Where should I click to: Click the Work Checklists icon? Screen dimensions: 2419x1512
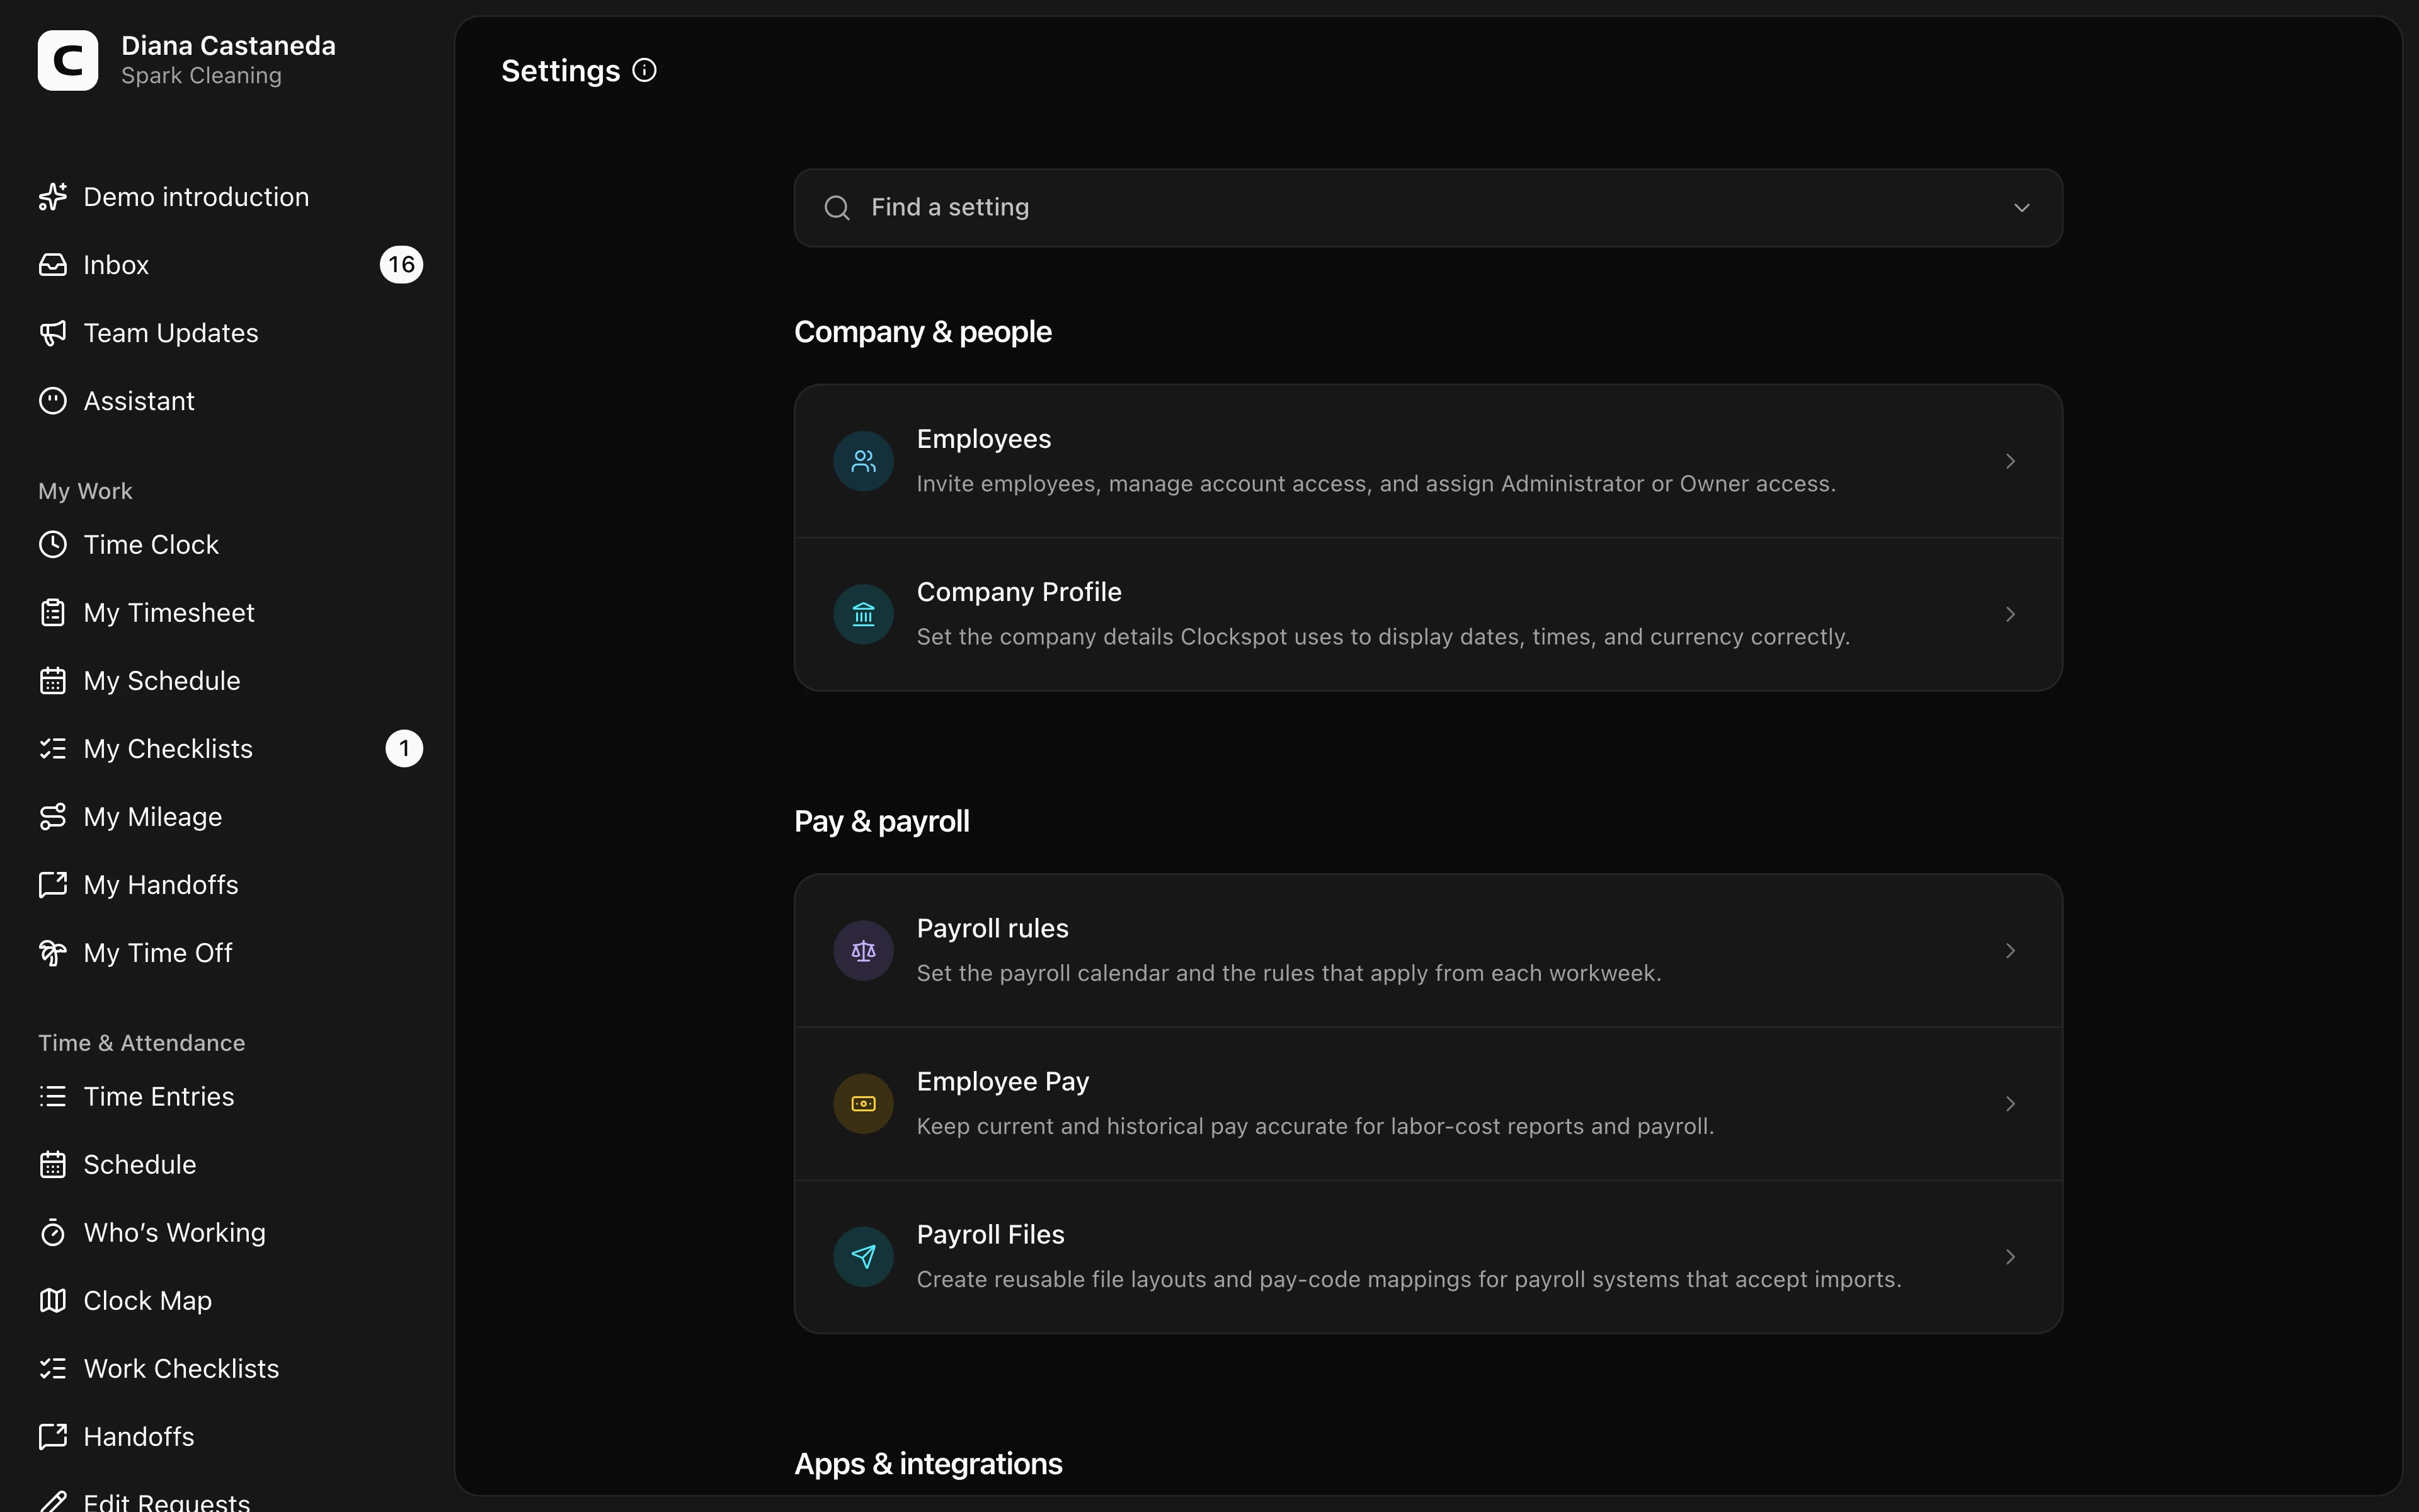pos(53,1369)
